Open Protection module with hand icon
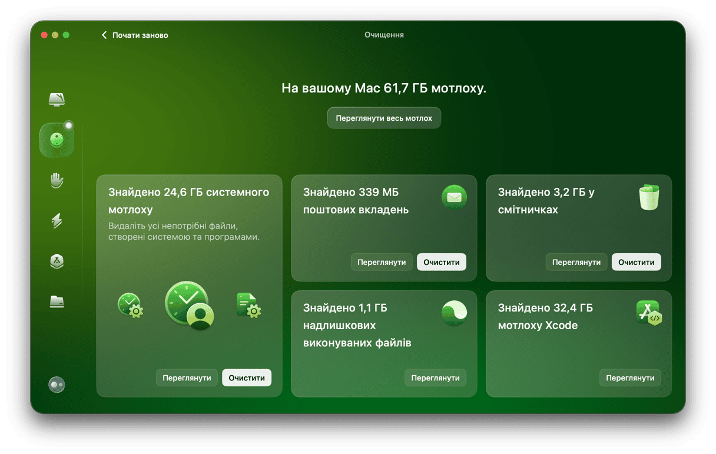The height and width of the screenshot is (454, 716). pyautogui.click(x=57, y=180)
